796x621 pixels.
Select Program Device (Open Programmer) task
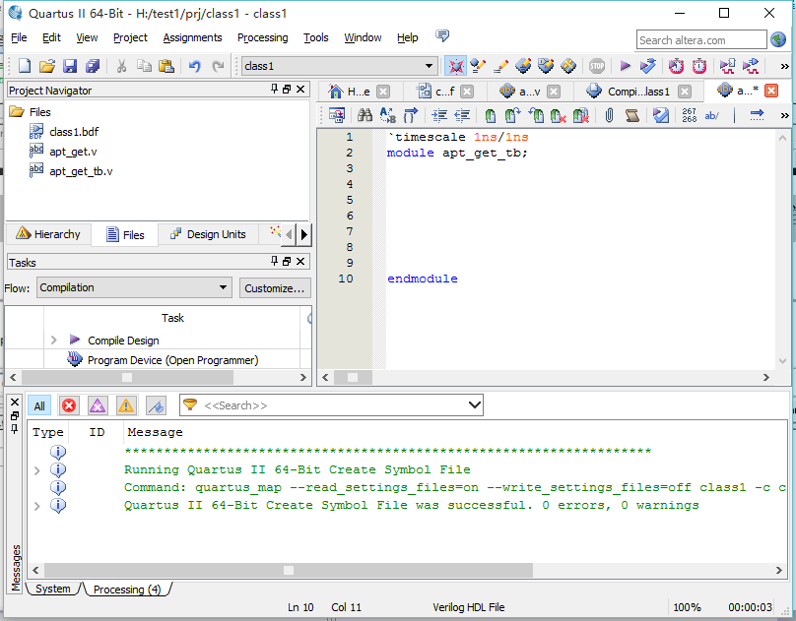click(172, 360)
